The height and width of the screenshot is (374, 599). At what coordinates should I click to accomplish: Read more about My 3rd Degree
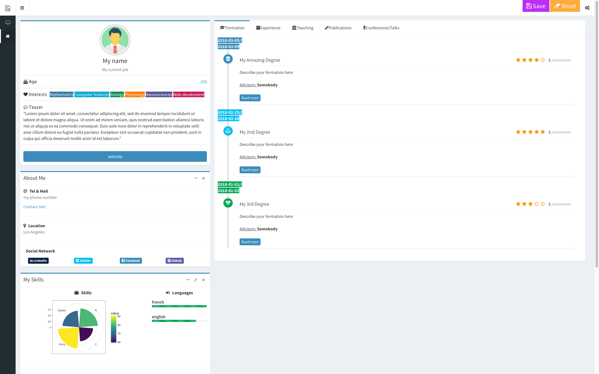point(250,242)
